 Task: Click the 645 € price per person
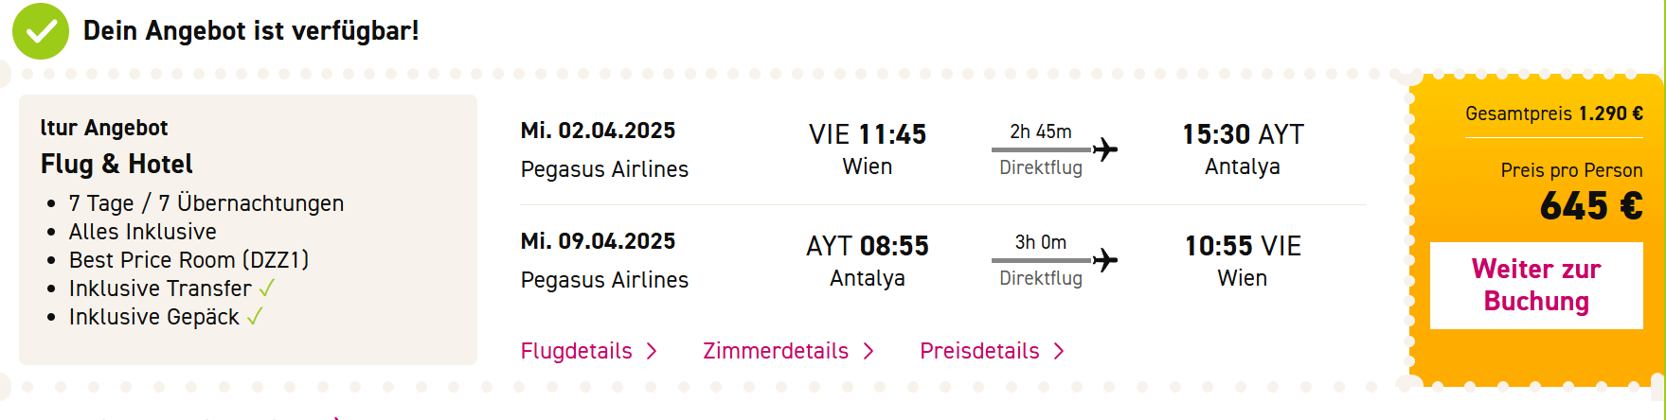tap(1591, 205)
